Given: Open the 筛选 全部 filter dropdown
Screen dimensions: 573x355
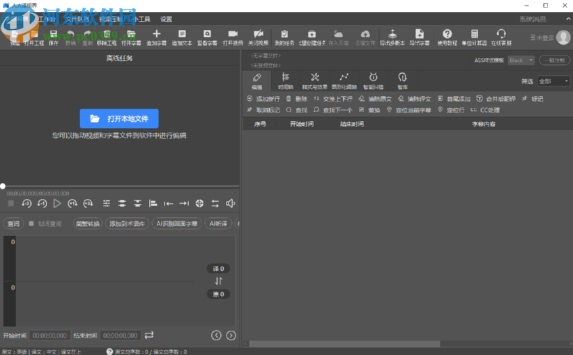Looking at the screenshot, I should (553, 81).
